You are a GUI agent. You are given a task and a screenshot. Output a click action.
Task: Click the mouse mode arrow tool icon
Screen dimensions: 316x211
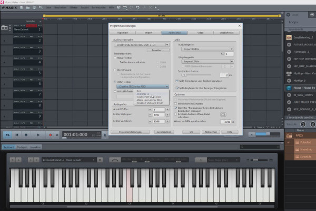156,8
